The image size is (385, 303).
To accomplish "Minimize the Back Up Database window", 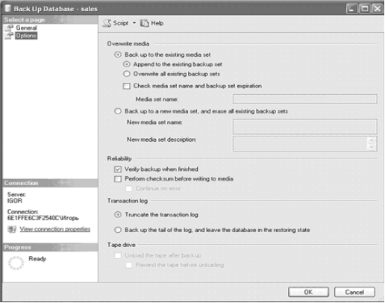I will 351,9.
